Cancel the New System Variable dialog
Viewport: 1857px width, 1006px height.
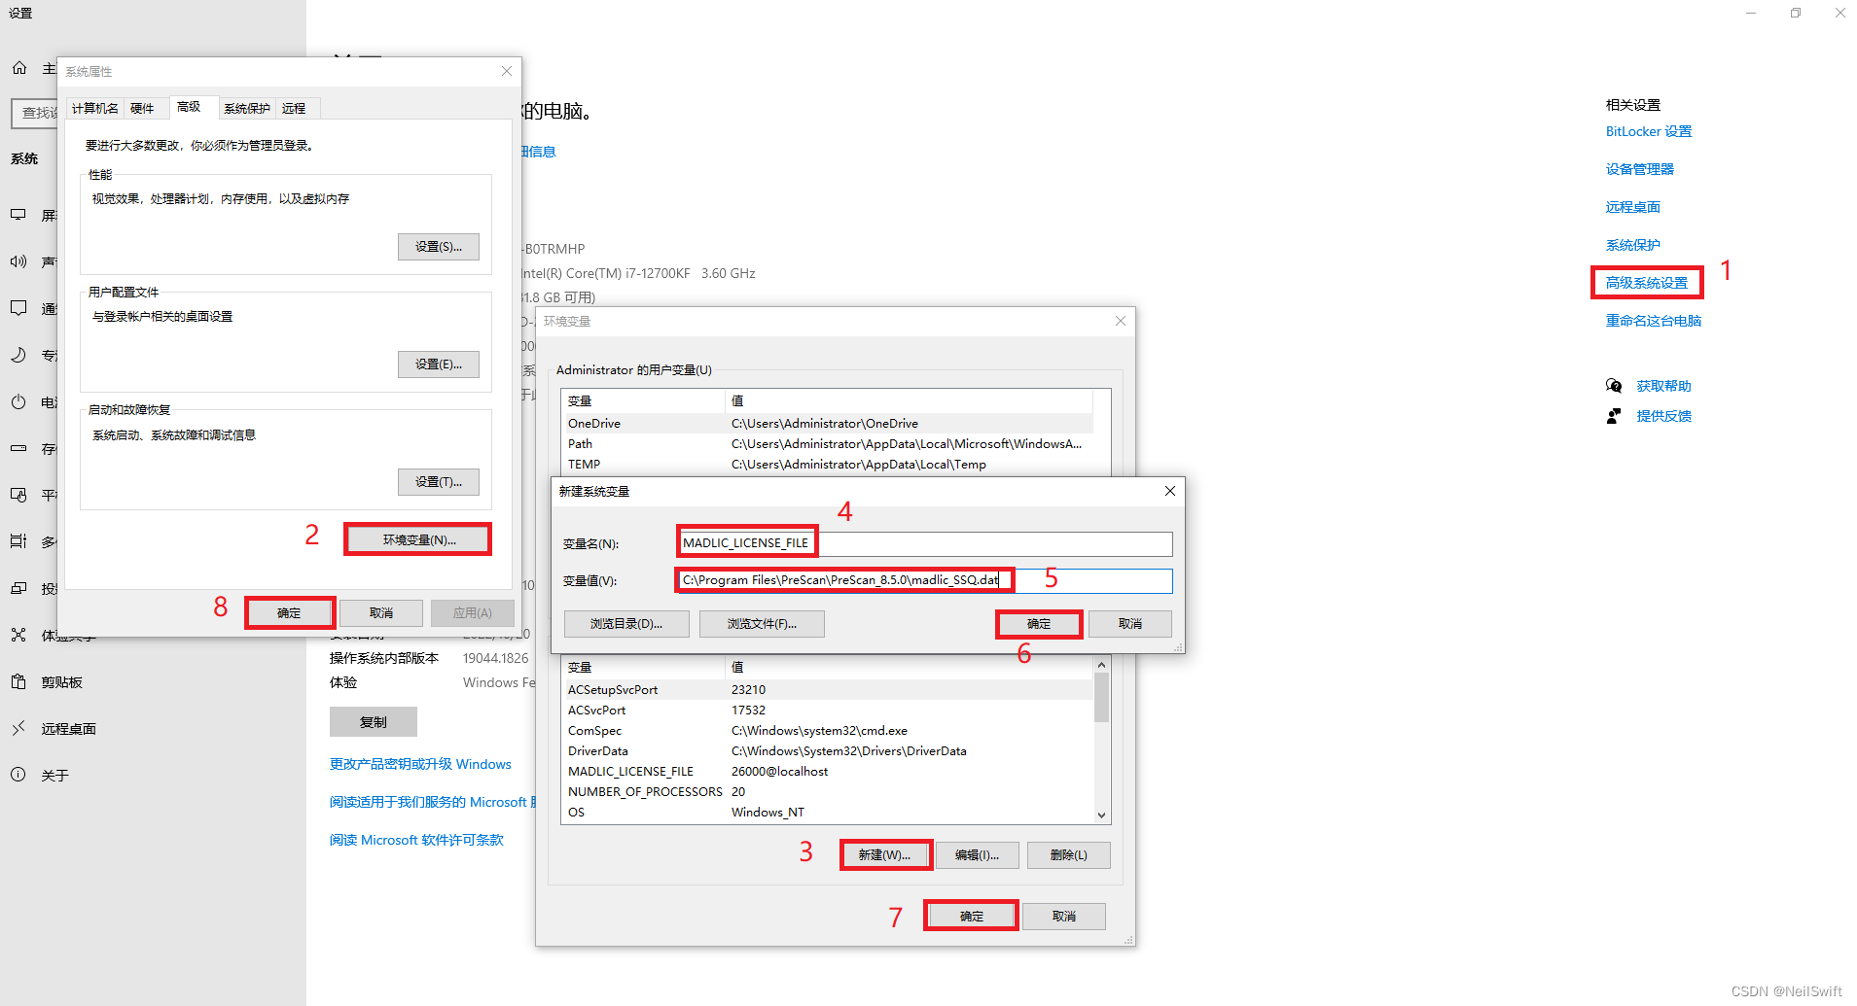1130,624
